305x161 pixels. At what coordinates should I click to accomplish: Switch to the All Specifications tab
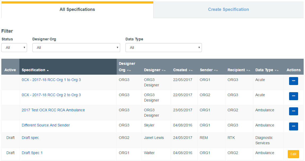coord(77,10)
